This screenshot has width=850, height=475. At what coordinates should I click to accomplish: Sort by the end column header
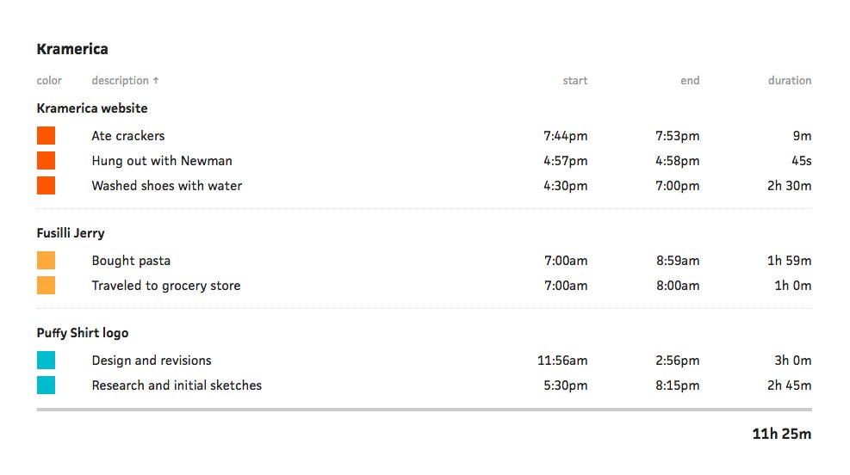(690, 81)
